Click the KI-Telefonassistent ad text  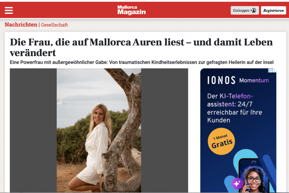[x=235, y=108]
